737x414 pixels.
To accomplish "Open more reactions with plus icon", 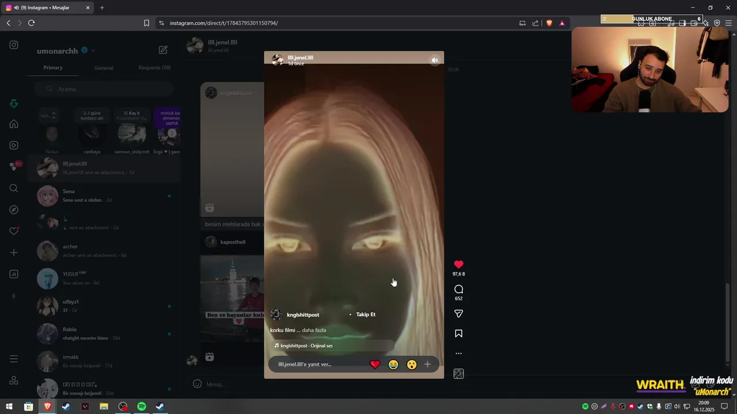I will (427, 365).
